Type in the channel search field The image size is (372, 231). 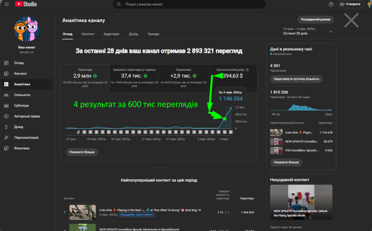point(192,4)
